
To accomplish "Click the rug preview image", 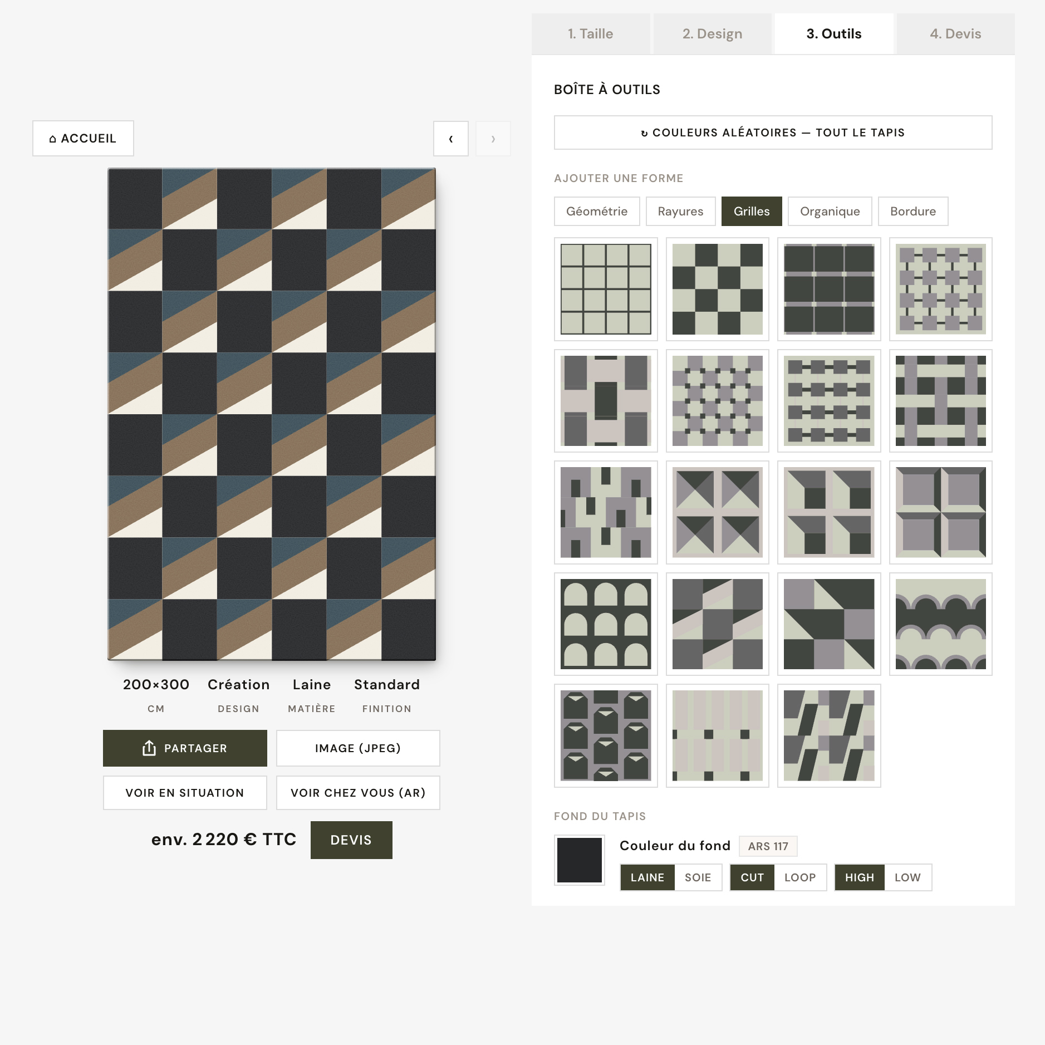I will 272,414.
